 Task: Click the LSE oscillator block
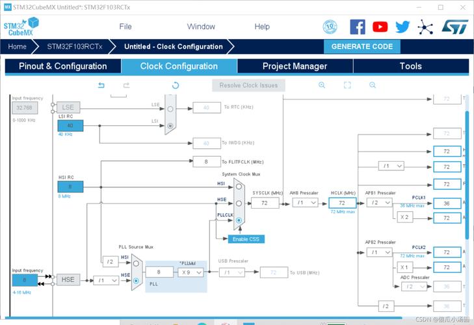tap(68, 107)
